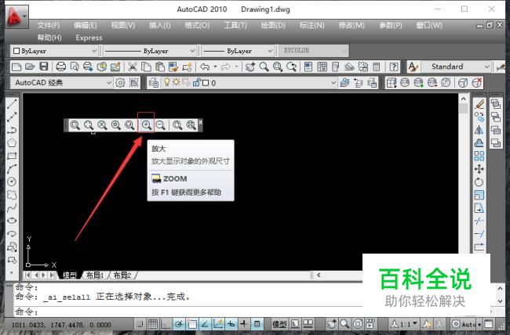Click the Pan hand icon in standard toolbar

[x=250, y=67]
